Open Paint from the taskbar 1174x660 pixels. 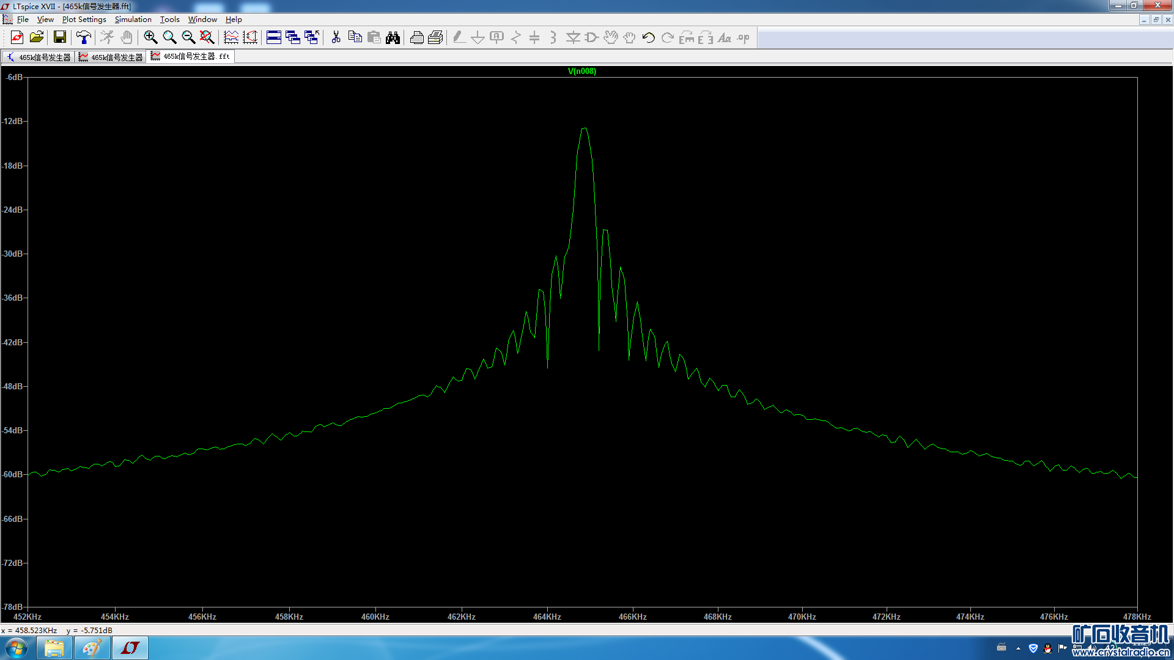click(x=92, y=648)
